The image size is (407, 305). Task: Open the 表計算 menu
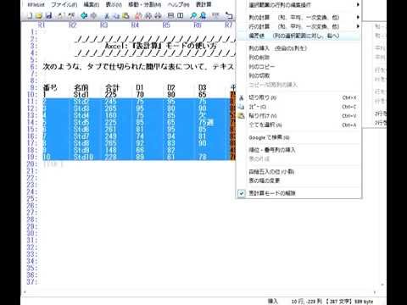click(203, 4)
